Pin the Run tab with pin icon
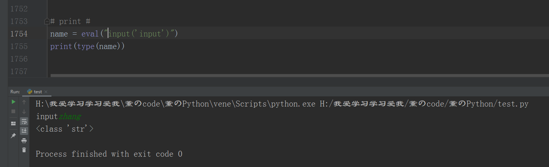 click(13, 136)
